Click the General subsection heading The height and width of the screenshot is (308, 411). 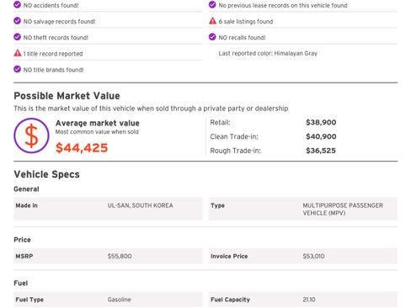coord(26,189)
